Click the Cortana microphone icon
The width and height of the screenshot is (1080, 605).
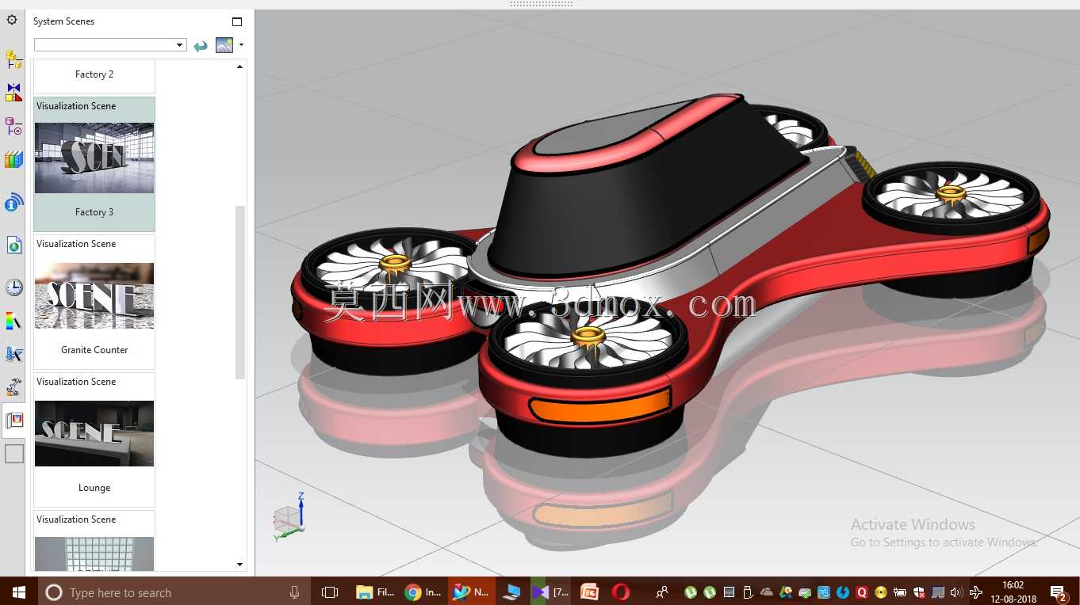click(294, 592)
